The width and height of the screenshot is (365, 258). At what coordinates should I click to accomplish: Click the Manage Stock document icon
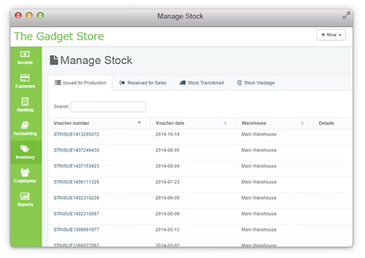[54, 60]
